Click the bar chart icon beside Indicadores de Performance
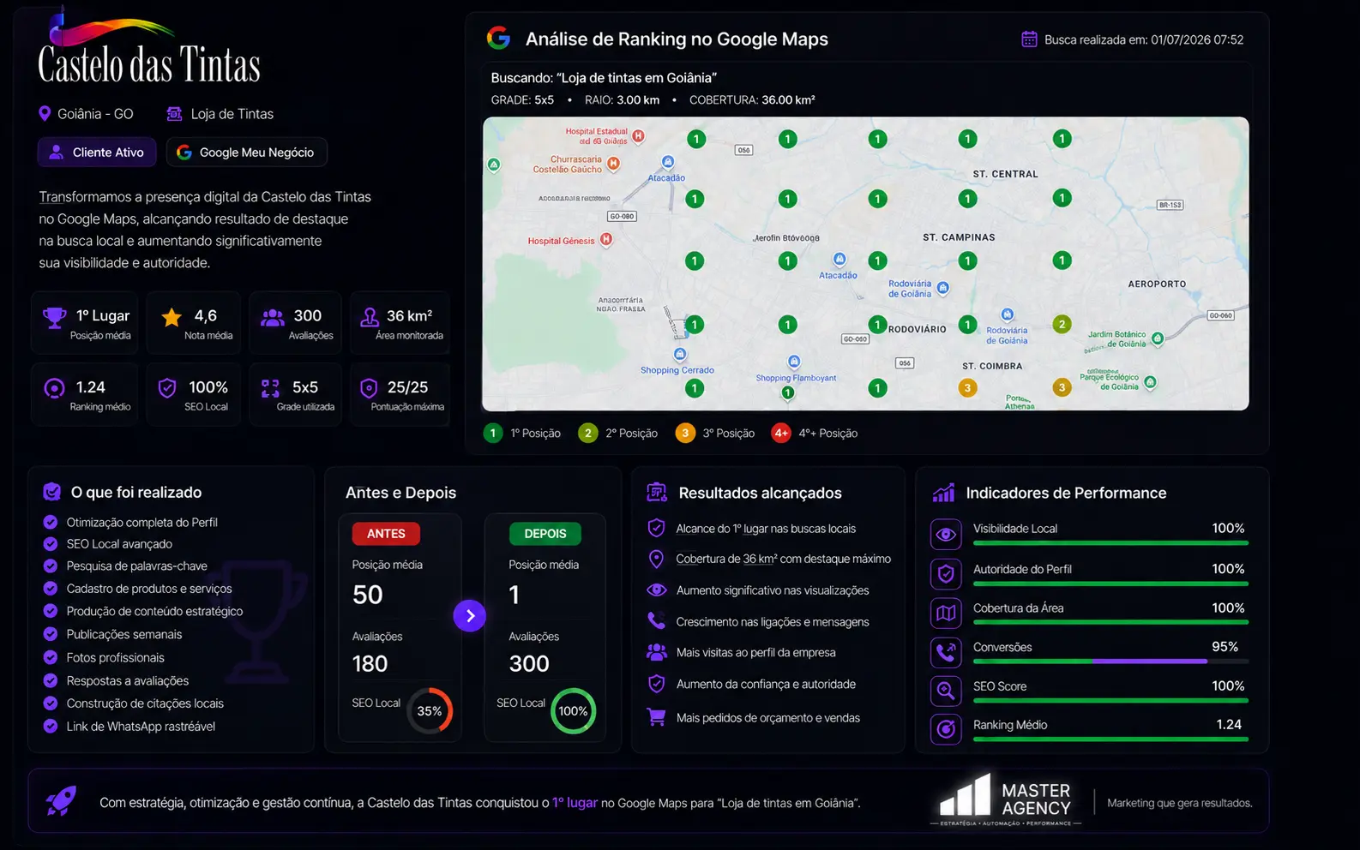This screenshot has height=850, width=1360. point(943,492)
